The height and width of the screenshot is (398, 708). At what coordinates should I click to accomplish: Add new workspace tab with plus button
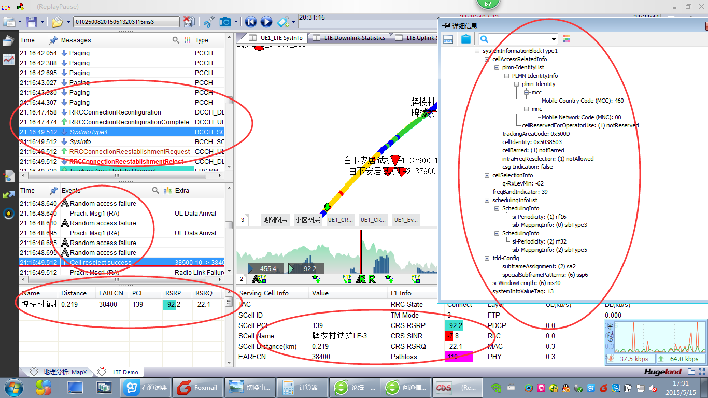[x=149, y=372]
